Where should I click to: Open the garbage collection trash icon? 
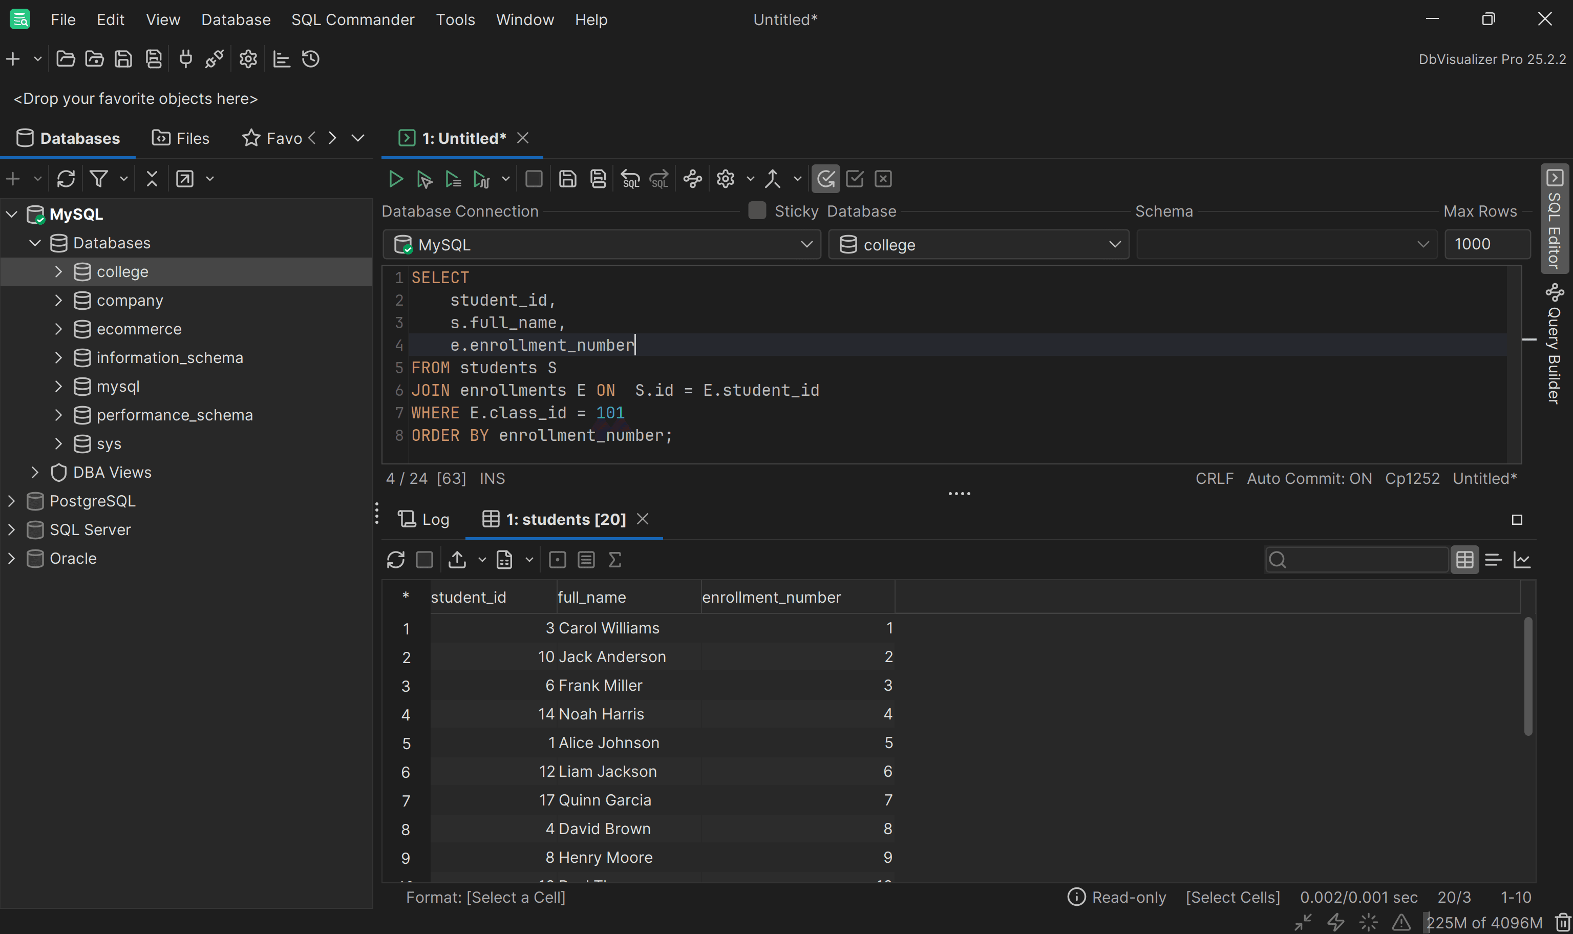(x=1563, y=923)
